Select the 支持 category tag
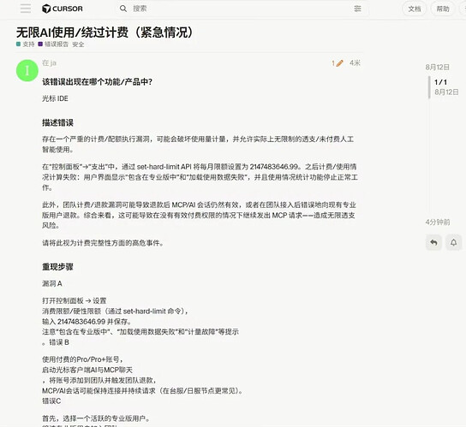466x427 pixels. tap(26, 44)
